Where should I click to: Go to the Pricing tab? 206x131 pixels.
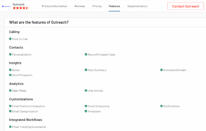pos(97,6)
